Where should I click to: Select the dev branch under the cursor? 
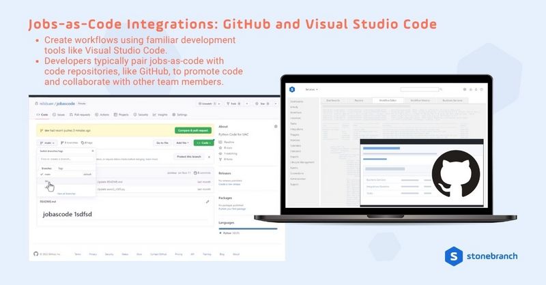coord(66,181)
